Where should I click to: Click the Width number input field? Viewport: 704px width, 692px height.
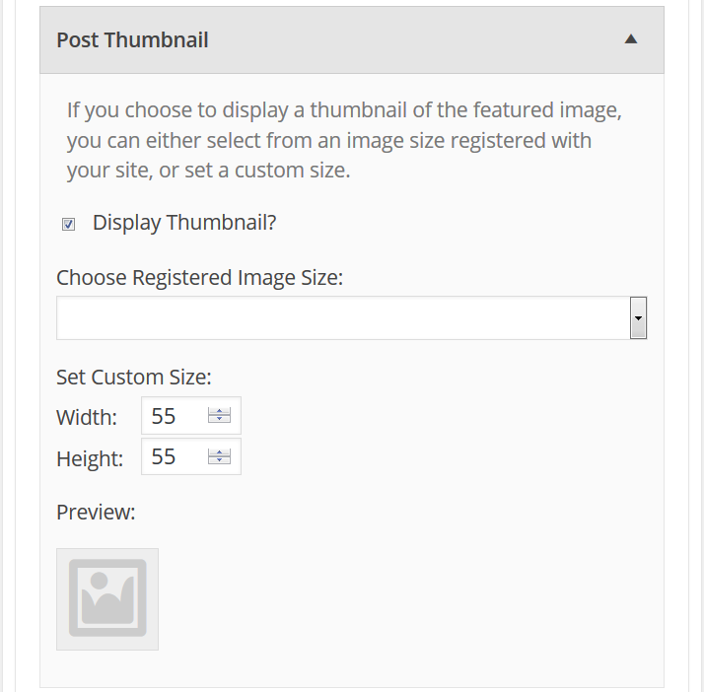176,416
